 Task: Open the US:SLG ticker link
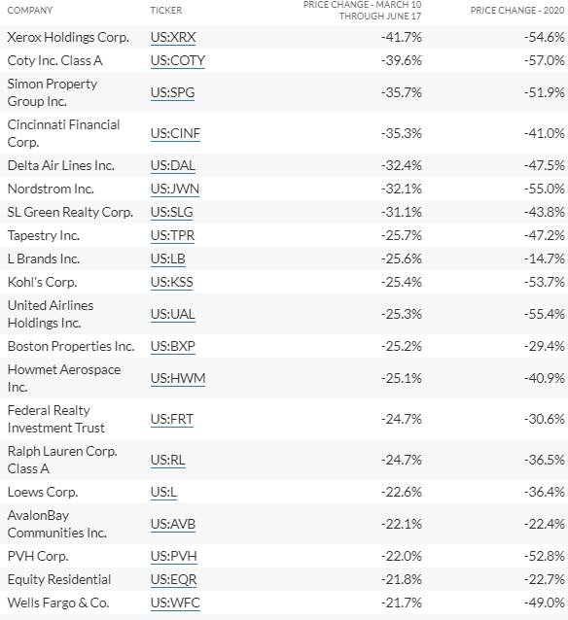pyautogui.click(x=172, y=212)
